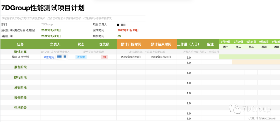Select the 周四 weekday cell

[264, 47]
